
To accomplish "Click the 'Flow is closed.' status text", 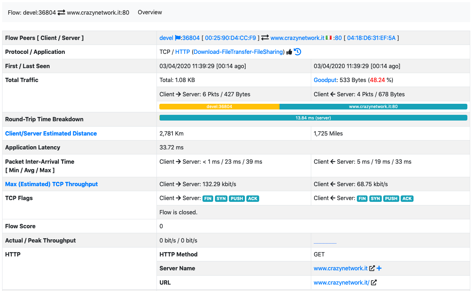I will (x=179, y=212).
